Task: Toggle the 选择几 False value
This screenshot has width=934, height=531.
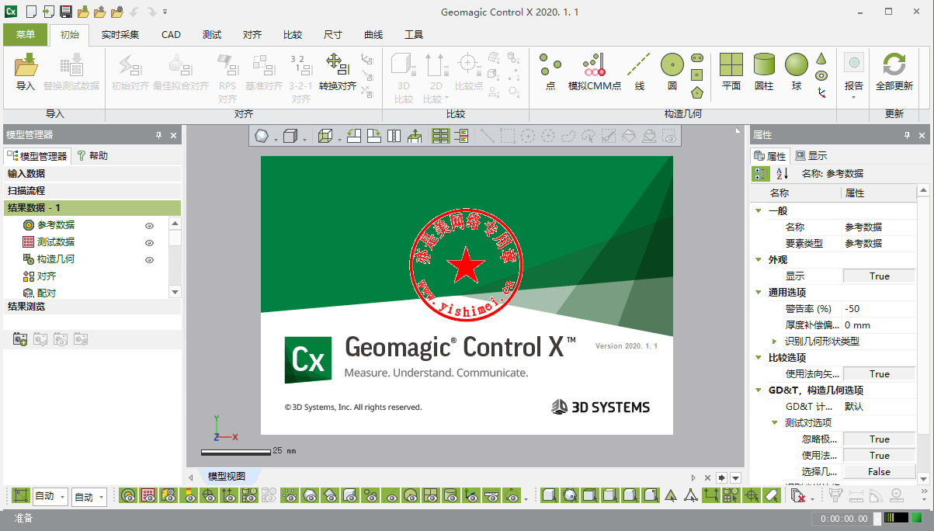Action: click(880, 471)
